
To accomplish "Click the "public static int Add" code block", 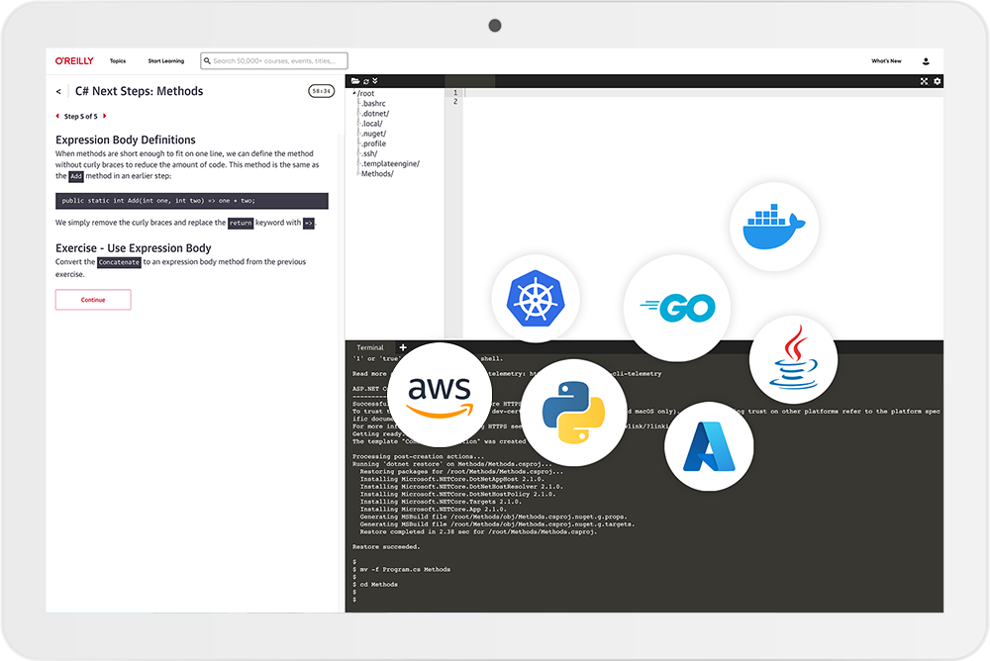I will pyautogui.click(x=192, y=201).
